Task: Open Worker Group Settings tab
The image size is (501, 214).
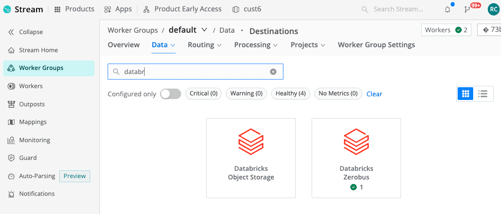Action: pyautogui.click(x=376, y=45)
